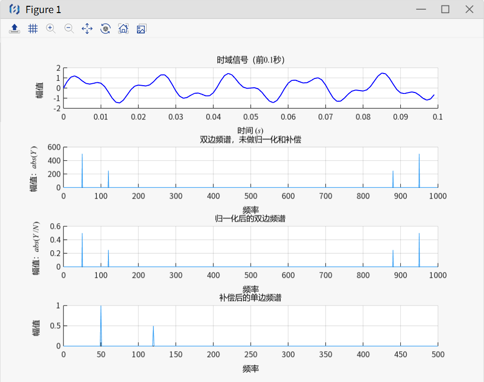The width and height of the screenshot is (484, 382).
Task: Click the 0.09 tick label on time axis
Action: (400, 117)
